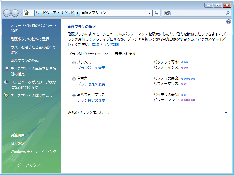
Task: Select the 高パフォーマンス radio button
Action: (74, 95)
